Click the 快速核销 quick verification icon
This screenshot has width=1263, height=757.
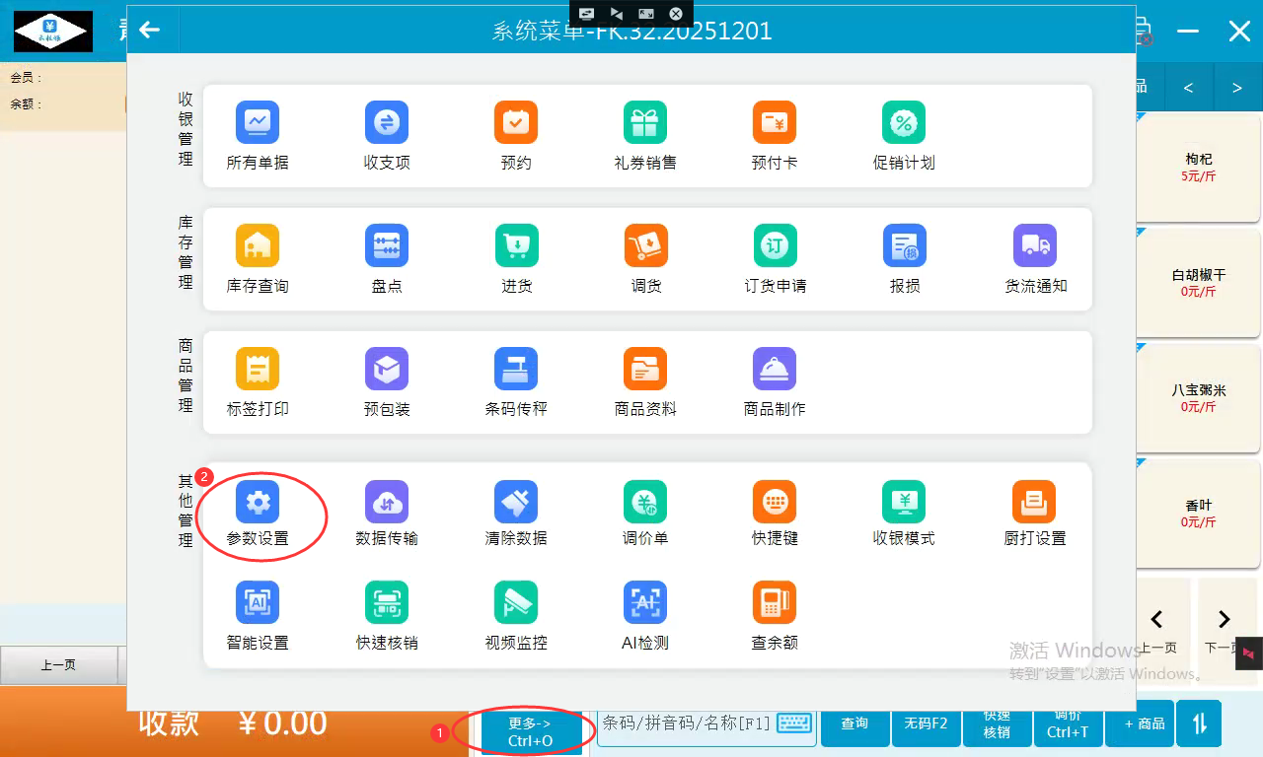387,603
